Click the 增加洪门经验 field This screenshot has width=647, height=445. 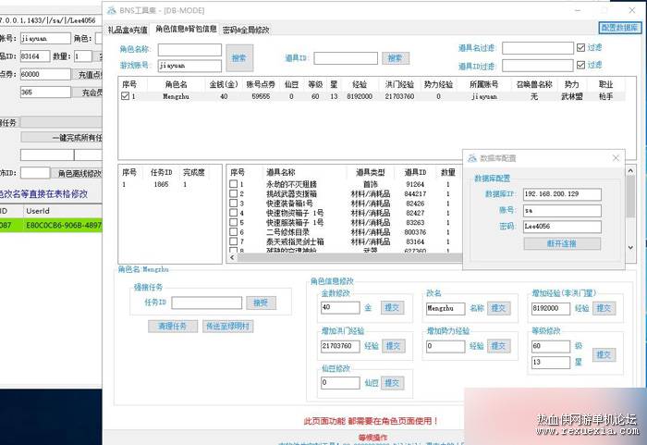pos(340,346)
